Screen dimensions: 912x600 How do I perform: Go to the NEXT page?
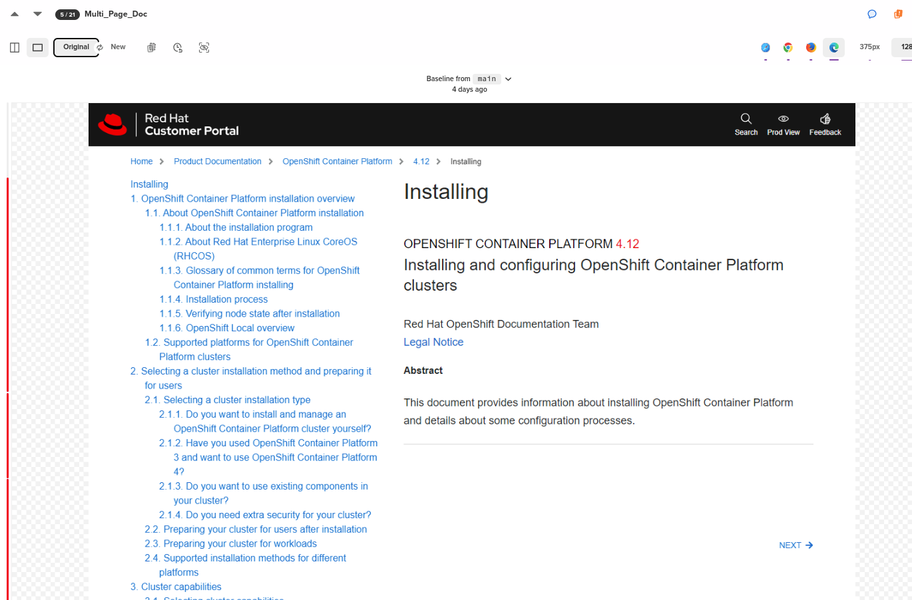point(796,545)
